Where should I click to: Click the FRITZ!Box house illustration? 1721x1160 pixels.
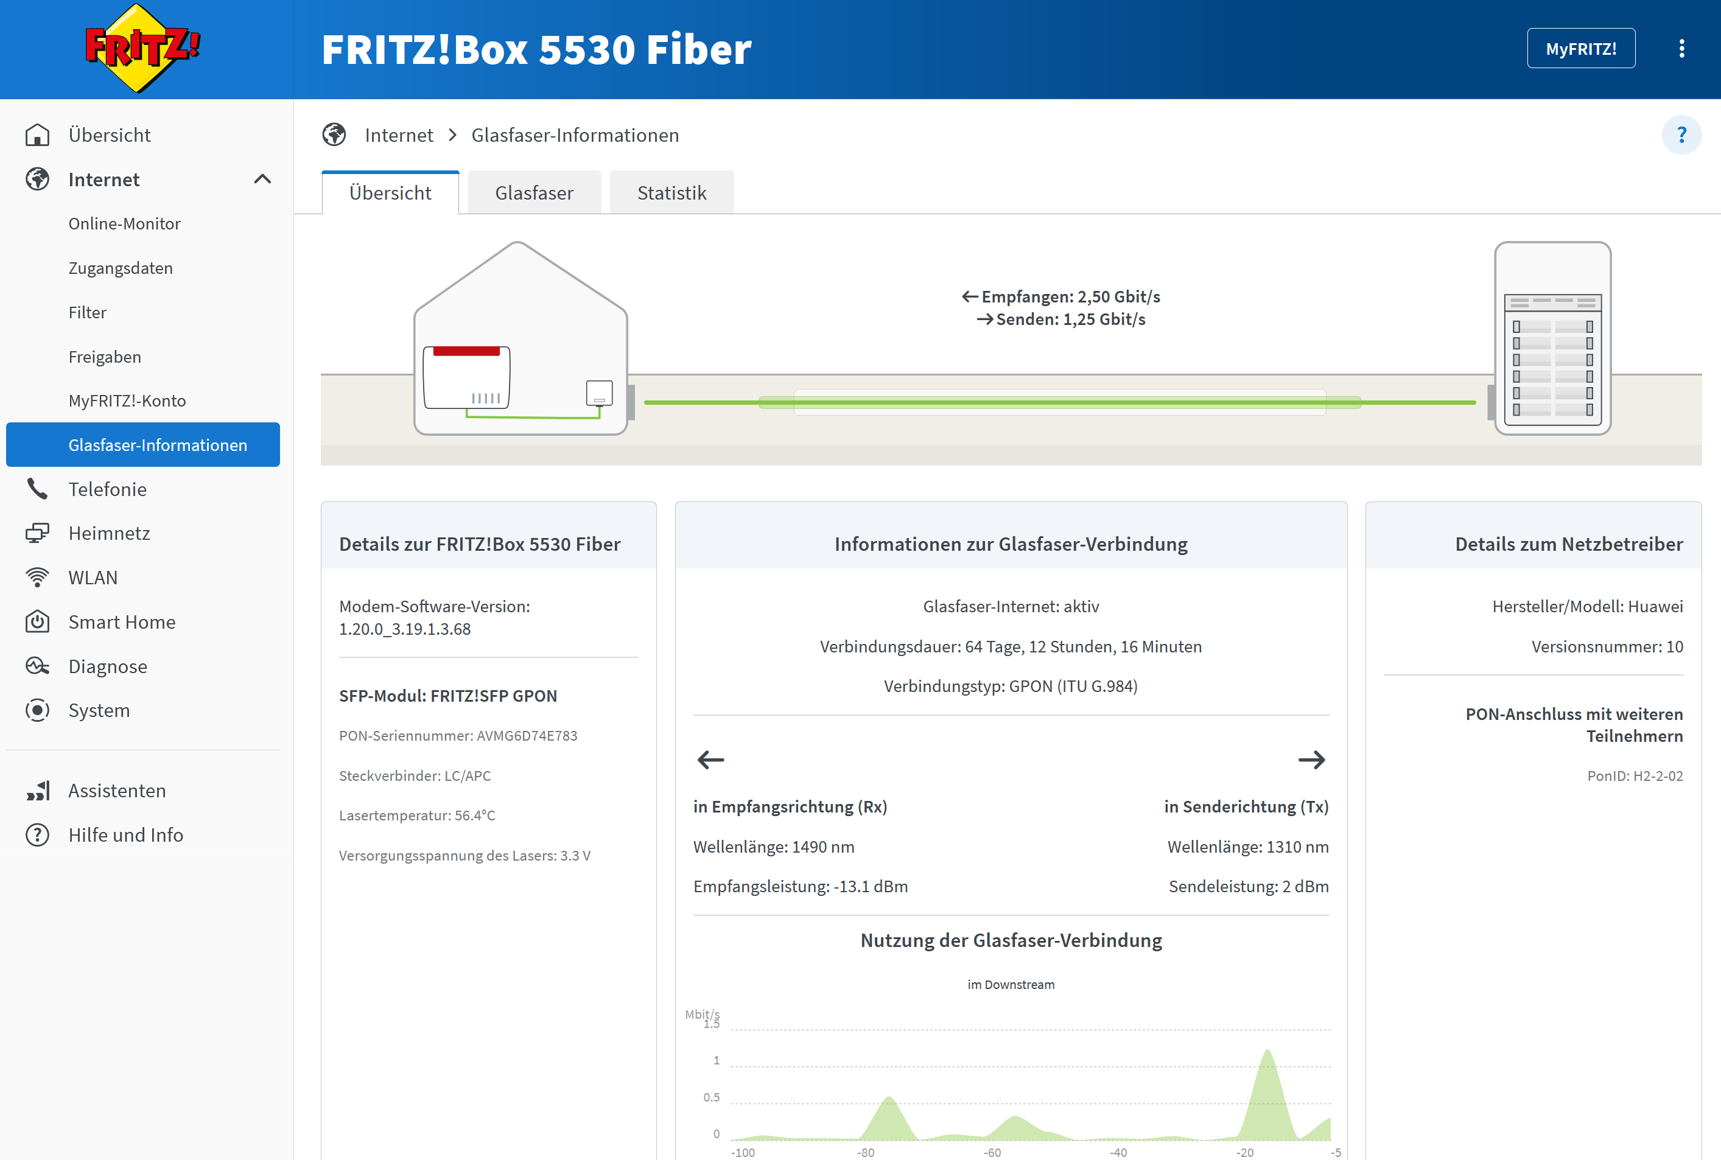[521, 338]
